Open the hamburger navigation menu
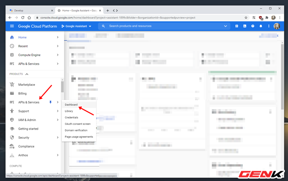The image size is (288, 181). [12, 26]
